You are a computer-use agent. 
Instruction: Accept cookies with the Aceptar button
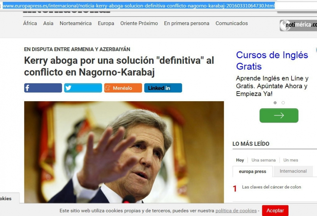pyautogui.click(x=275, y=211)
